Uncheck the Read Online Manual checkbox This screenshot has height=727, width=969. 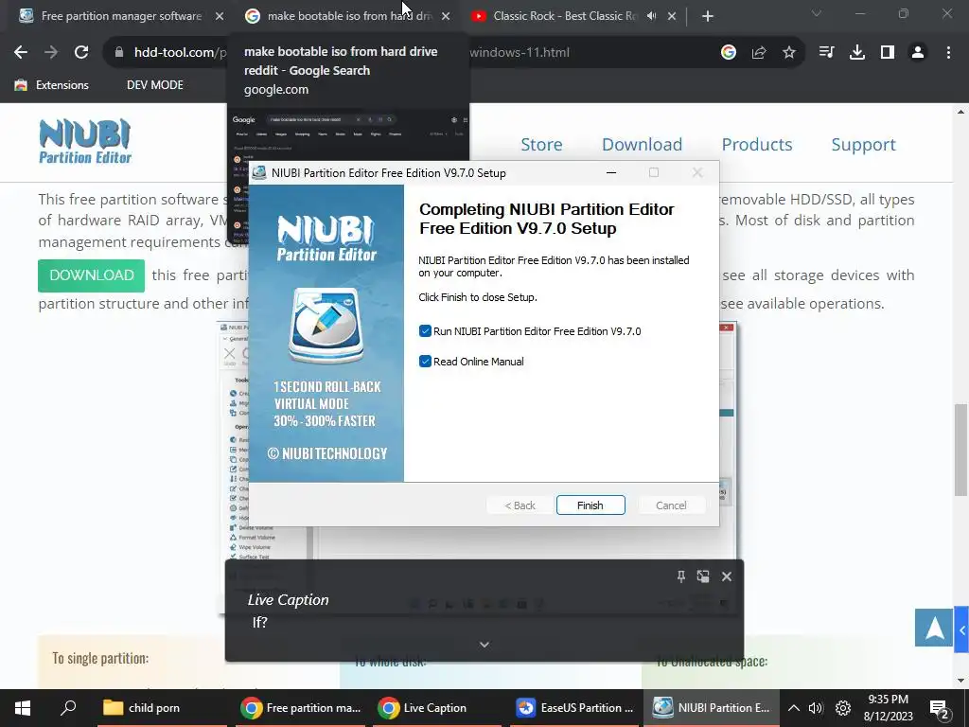(x=425, y=362)
